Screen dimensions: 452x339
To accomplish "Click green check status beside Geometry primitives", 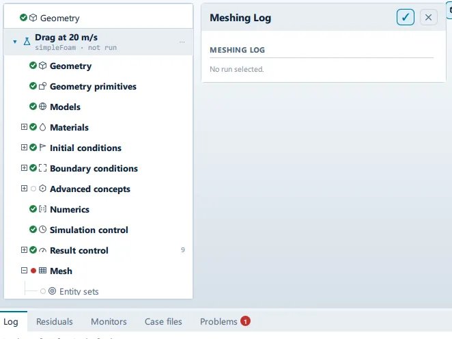I will coord(33,85).
